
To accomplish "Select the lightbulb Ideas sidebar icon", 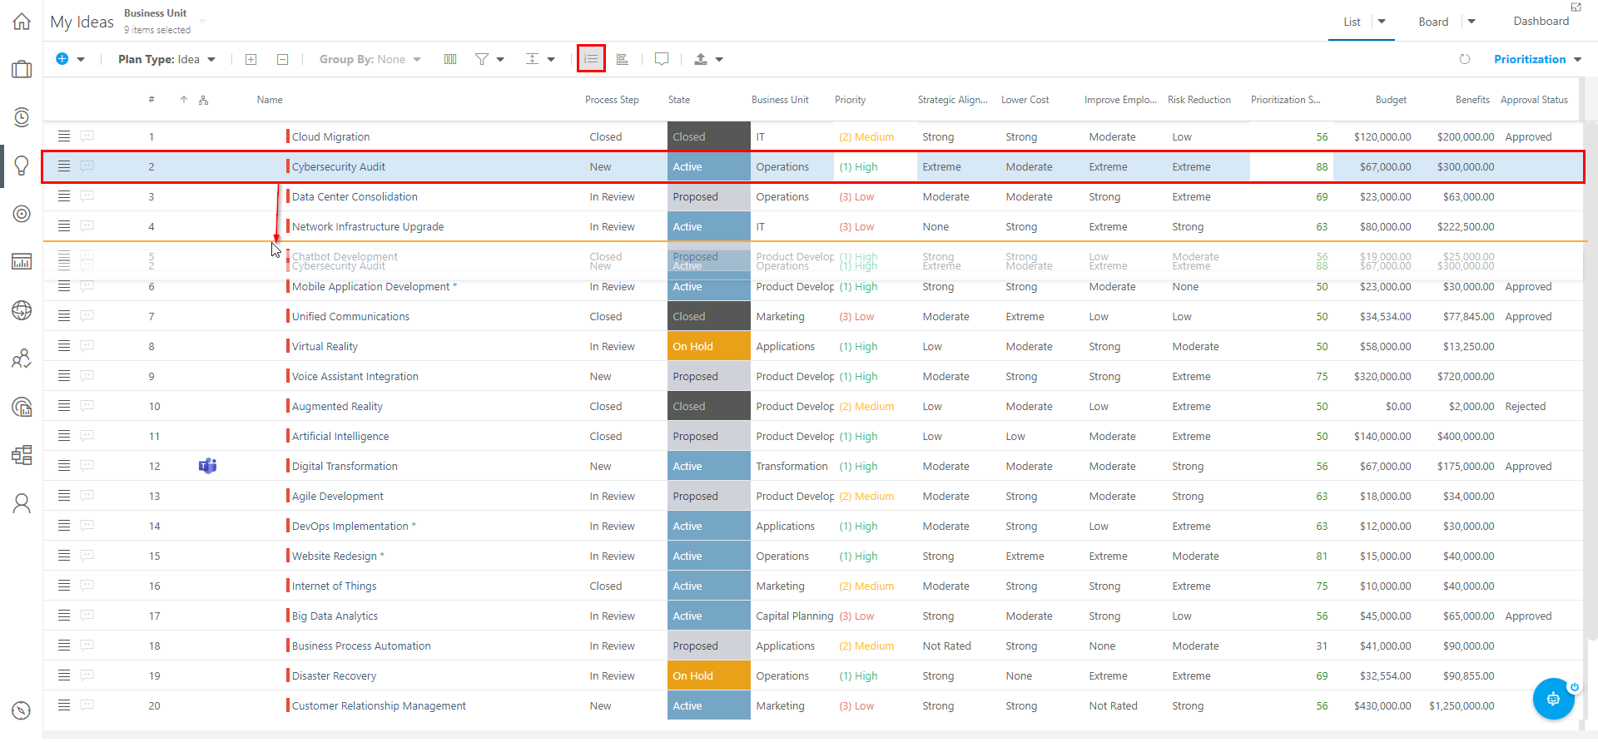I will (22, 166).
